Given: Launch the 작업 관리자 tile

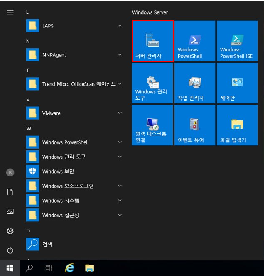Looking at the screenshot, I should (195, 83).
